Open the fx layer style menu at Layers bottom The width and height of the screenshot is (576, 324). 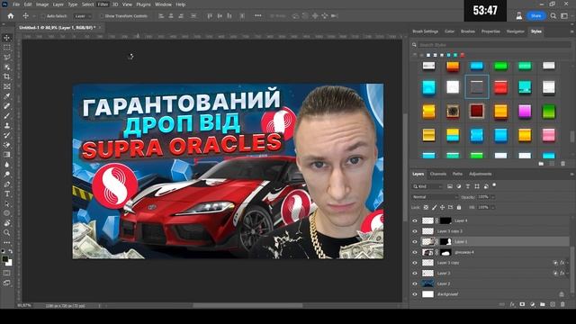512,304
